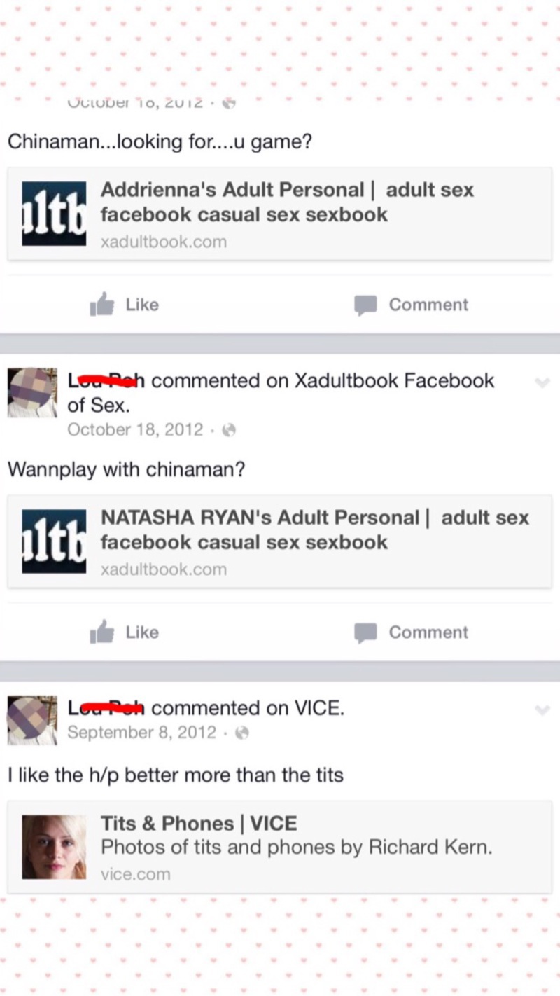Tap the thumbs-up Like icon under NATASHA RYAN's post
The image size is (560, 996).
102,632
